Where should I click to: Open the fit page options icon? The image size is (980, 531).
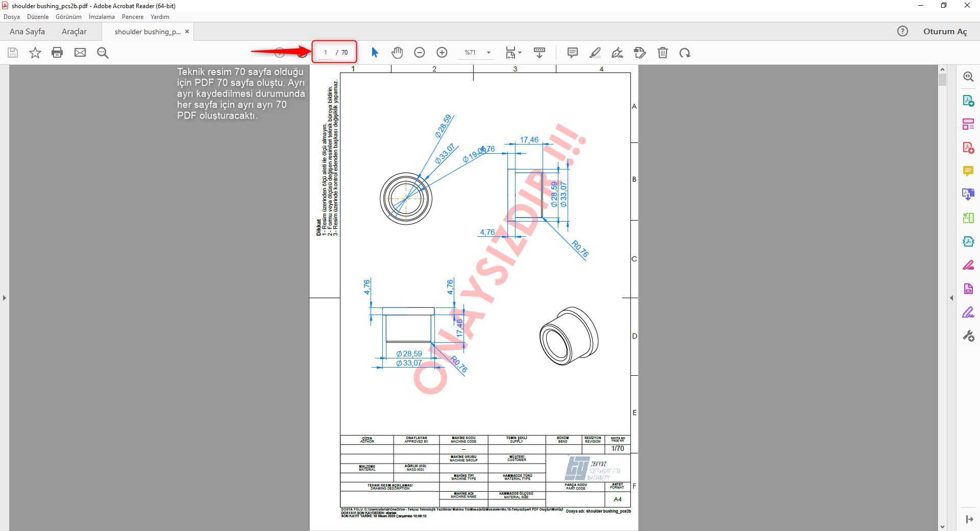[513, 53]
